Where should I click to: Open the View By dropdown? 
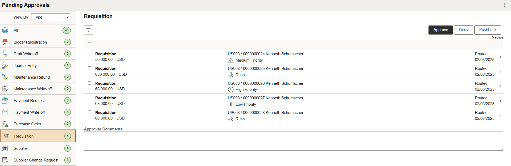pyautogui.click(x=51, y=17)
